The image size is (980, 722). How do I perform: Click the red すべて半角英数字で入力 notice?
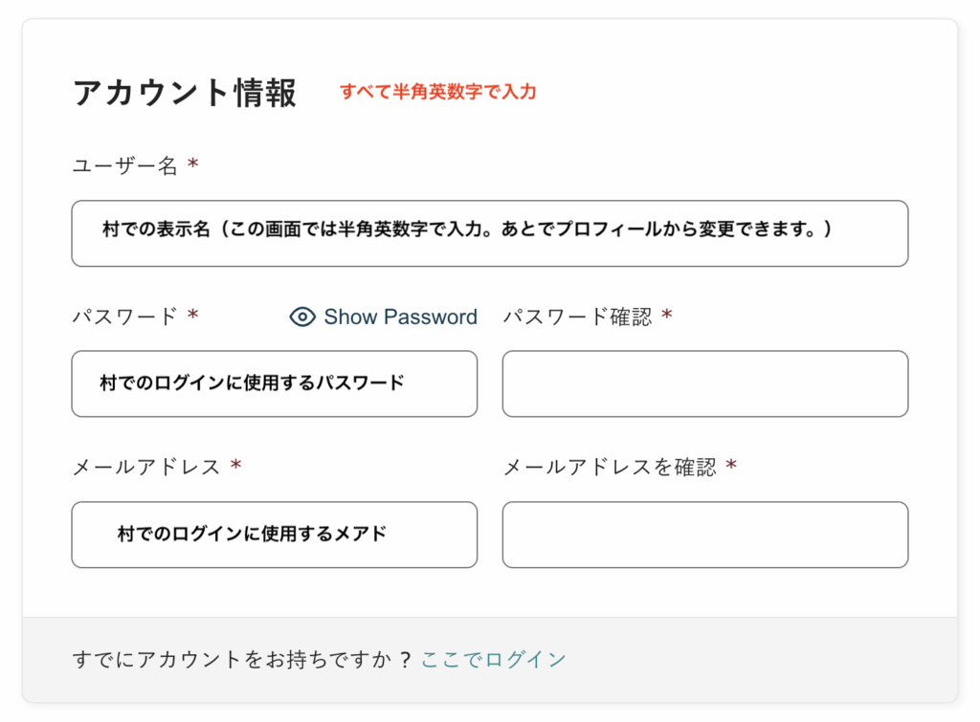tap(438, 92)
